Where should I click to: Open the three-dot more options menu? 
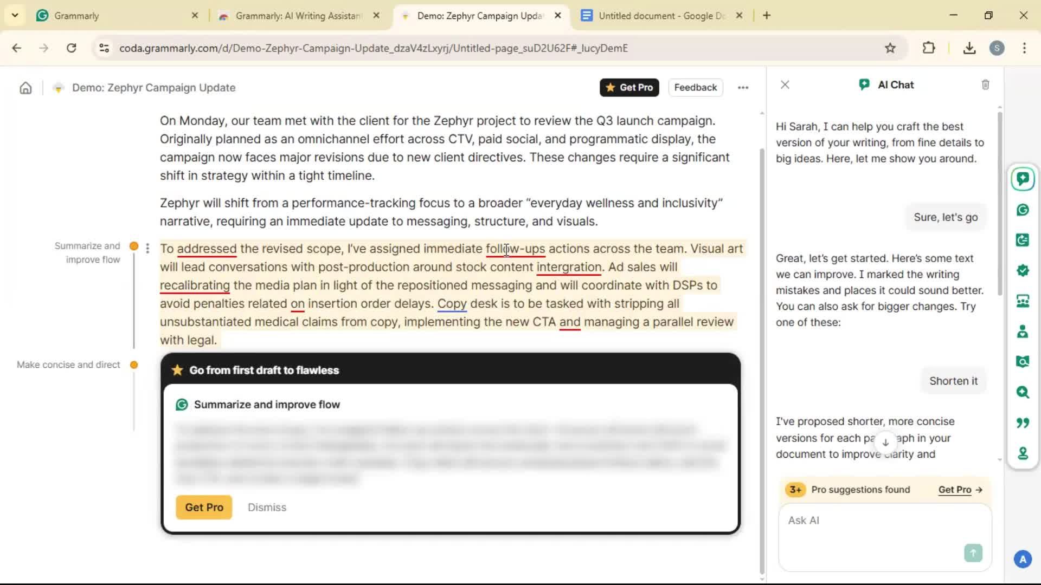pyautogui.click(x=743, y=88)
